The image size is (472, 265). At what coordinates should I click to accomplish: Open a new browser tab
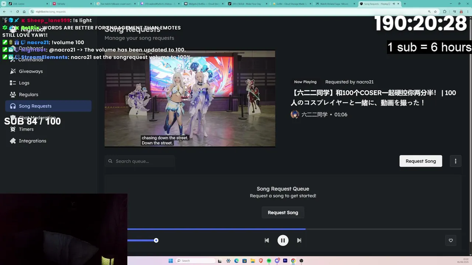click(405, 4)
